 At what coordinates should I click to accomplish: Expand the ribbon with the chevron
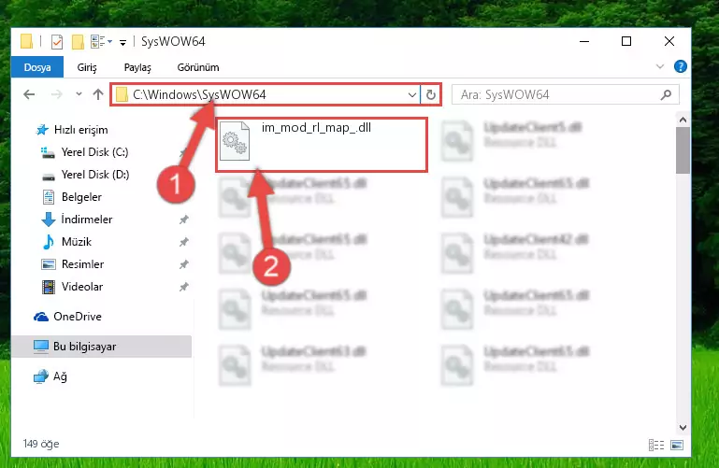pyautogui.click(x=660, y=67)
